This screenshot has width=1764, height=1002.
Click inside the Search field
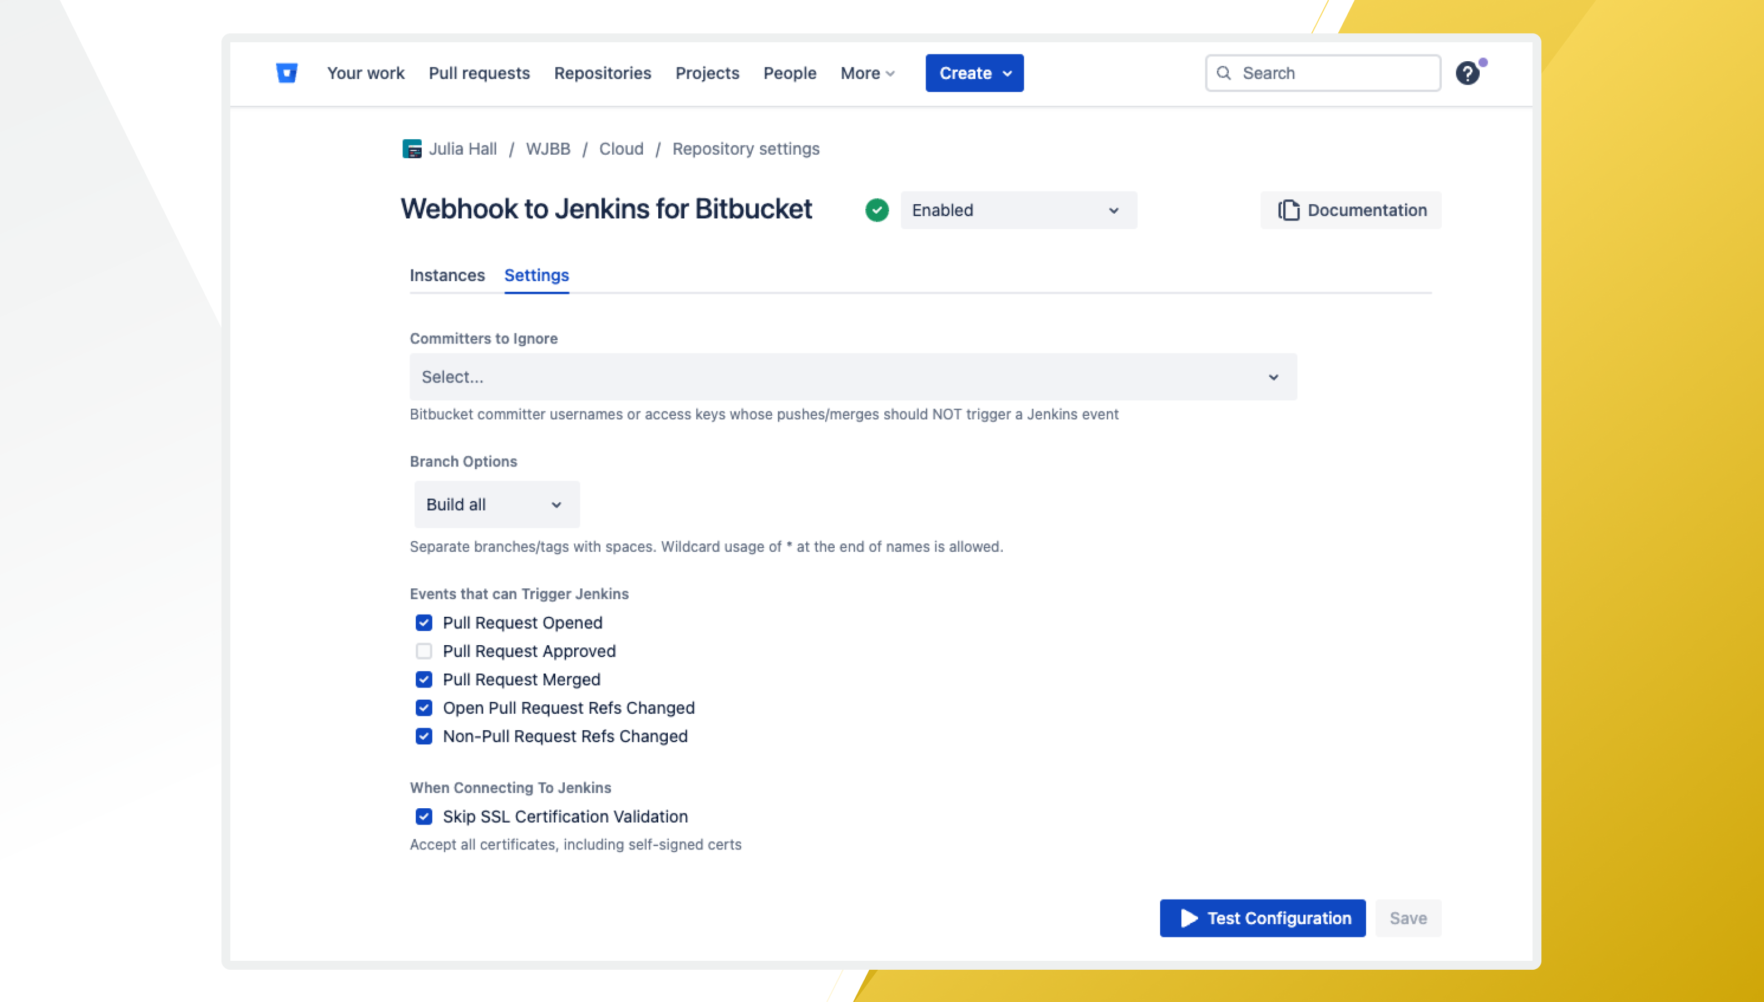click(1320, 72)
